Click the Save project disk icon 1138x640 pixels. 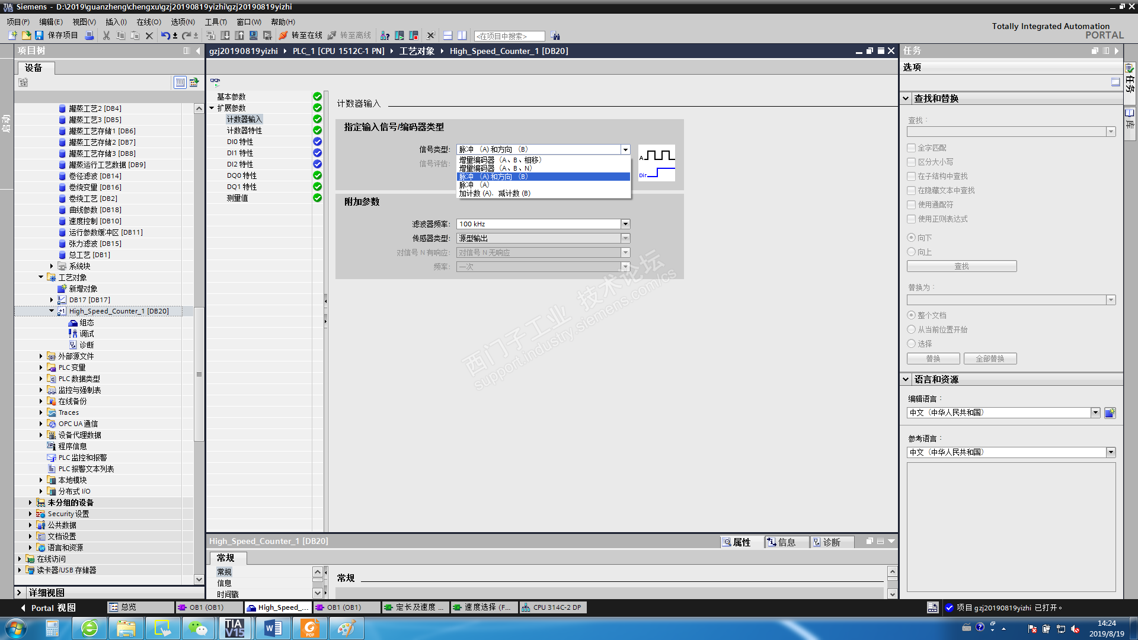tap(39, 36)
